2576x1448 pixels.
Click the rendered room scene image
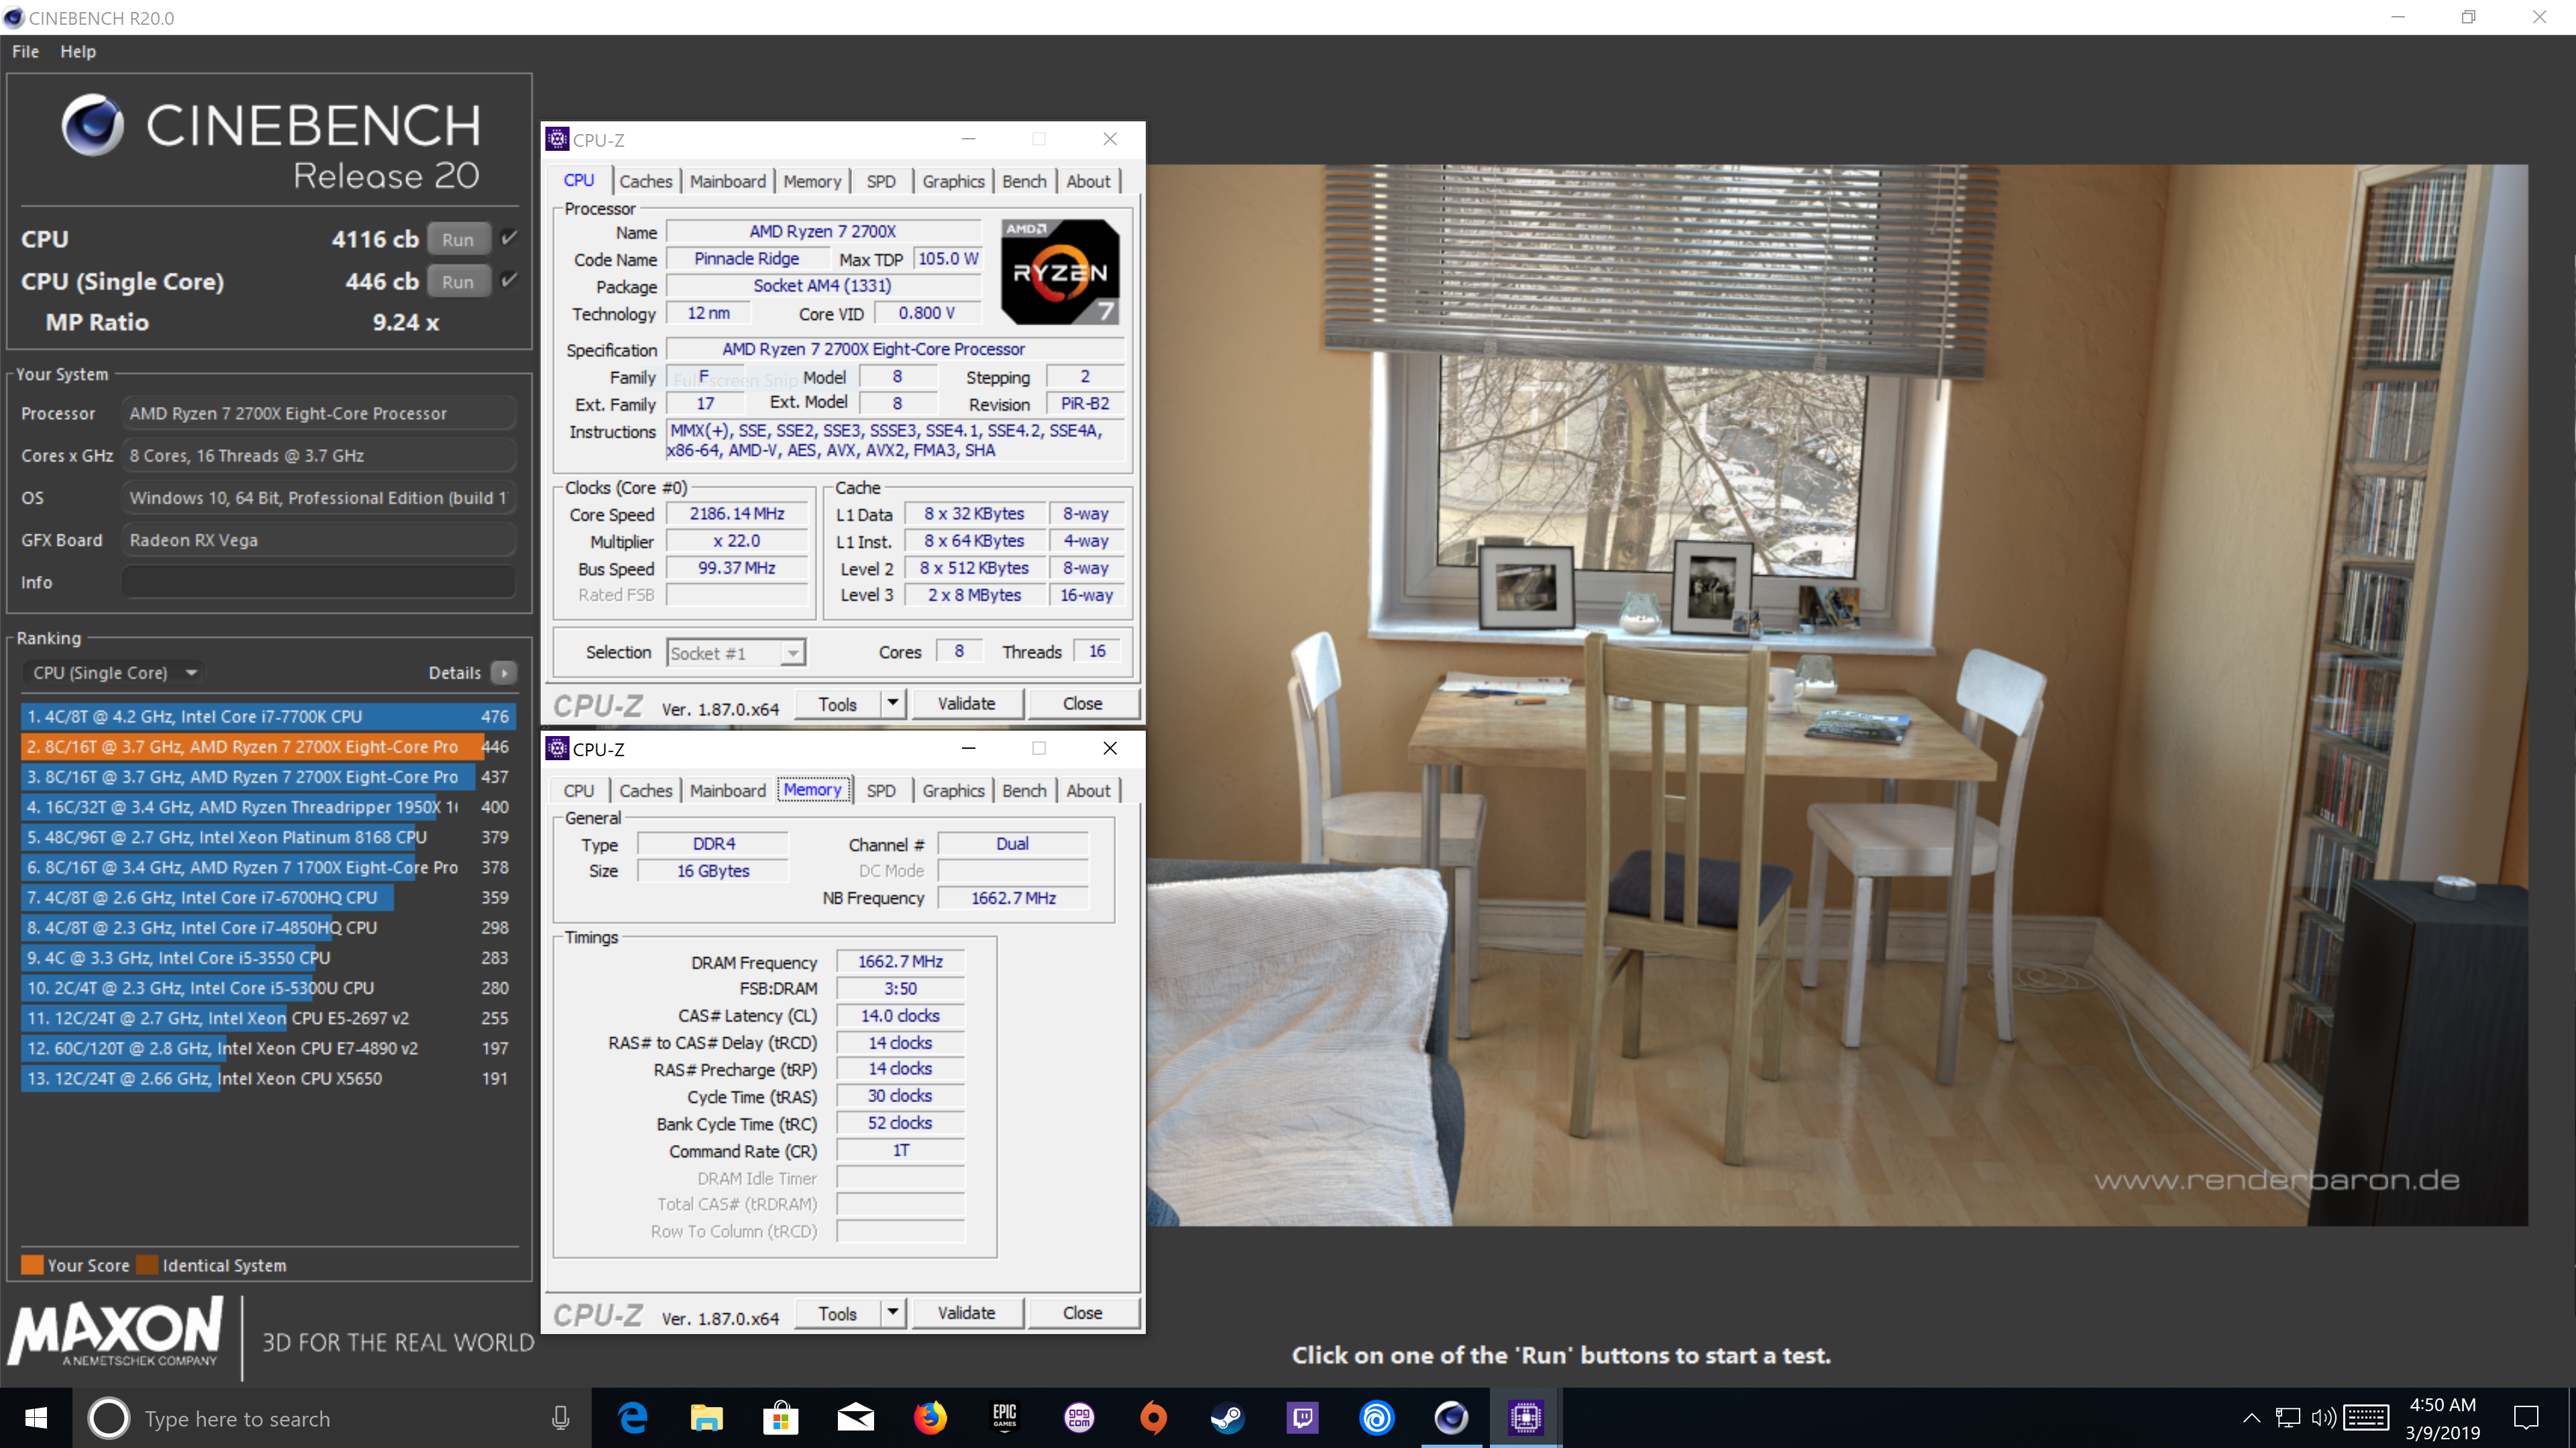coord(1837,696)
